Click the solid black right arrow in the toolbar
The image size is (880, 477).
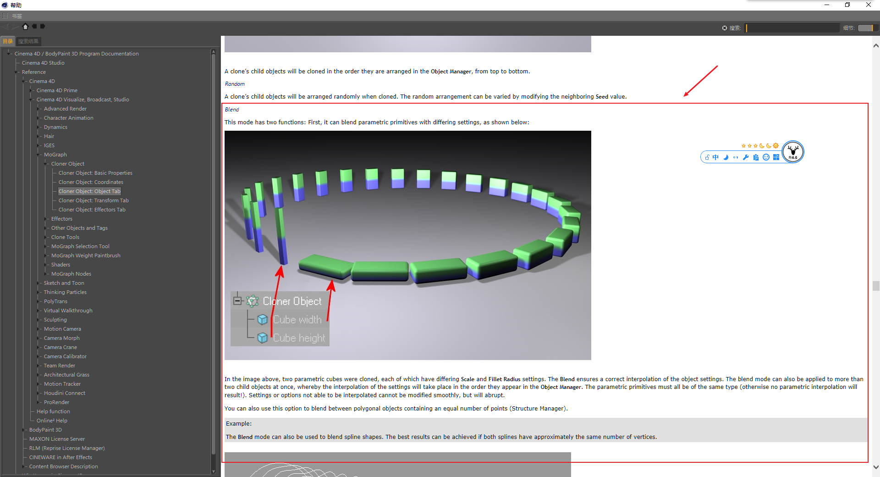43,27
